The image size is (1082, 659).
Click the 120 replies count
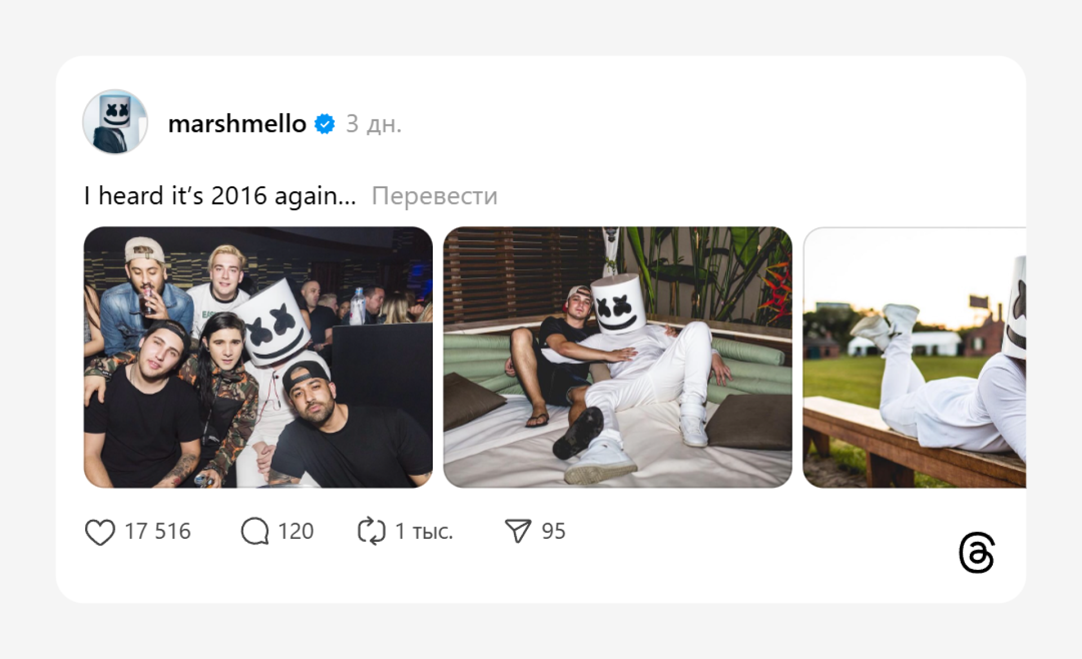tap(296, 532)
